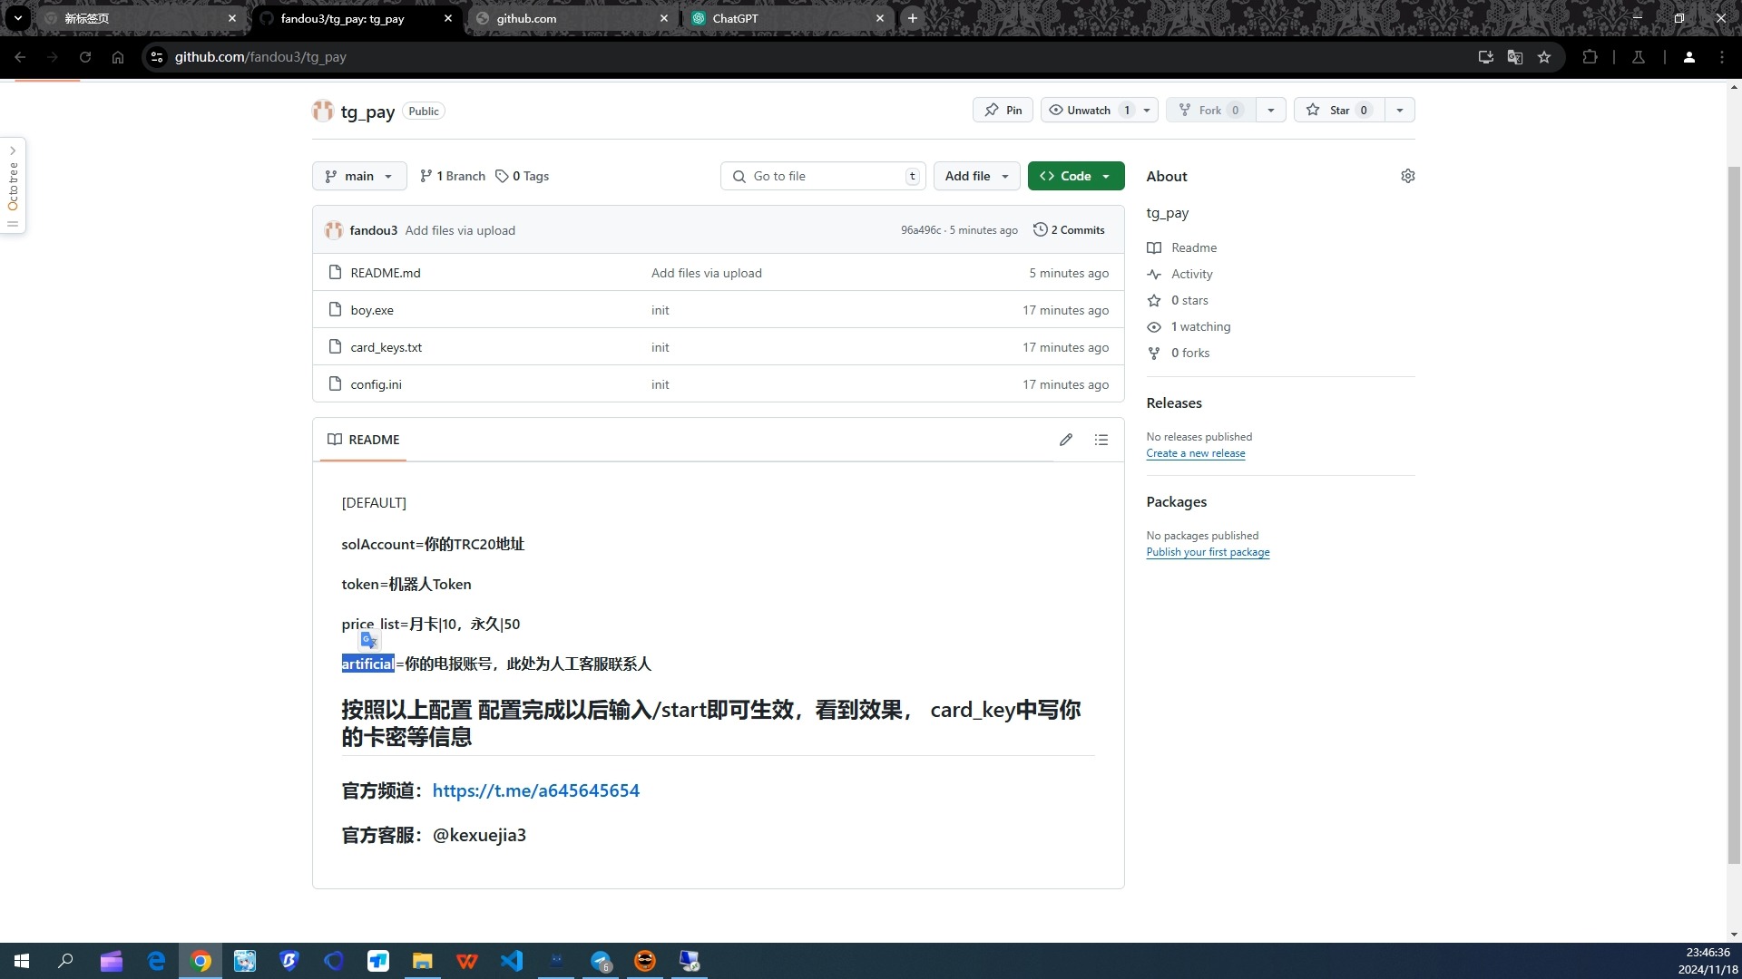Expand the Fork count dropdown arrow

(x=1270, y=110)
